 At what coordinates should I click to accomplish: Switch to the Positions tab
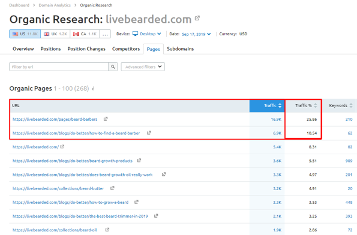(50, 49)
